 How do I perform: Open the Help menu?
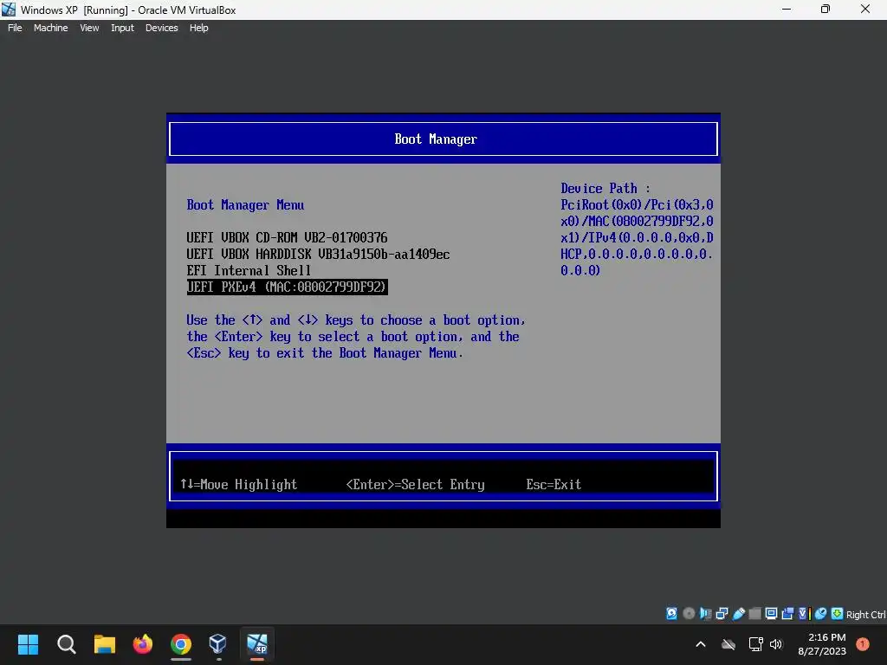pos(198,28)
